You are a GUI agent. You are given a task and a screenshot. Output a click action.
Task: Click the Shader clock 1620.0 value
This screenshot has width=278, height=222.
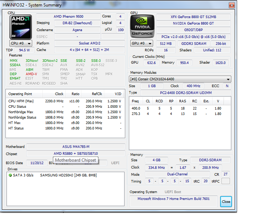click(220, 63)
